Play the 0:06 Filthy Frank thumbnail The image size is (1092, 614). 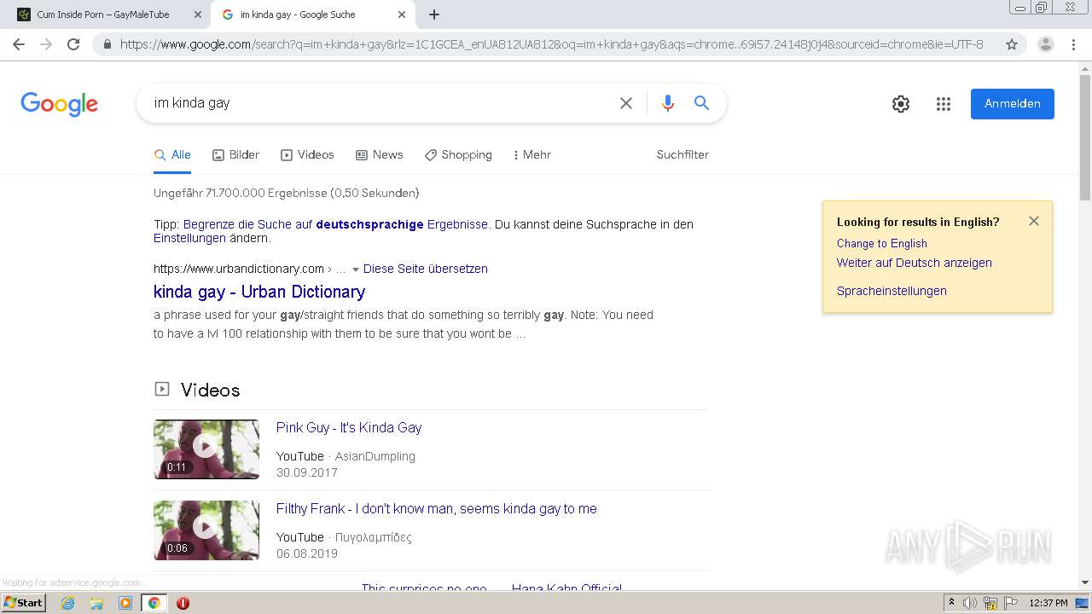click(206, 530)
